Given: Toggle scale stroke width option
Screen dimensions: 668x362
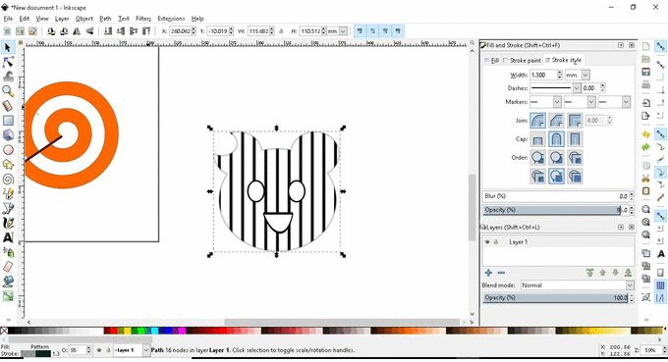Looking at the screenshot, I should coord(360,31).
